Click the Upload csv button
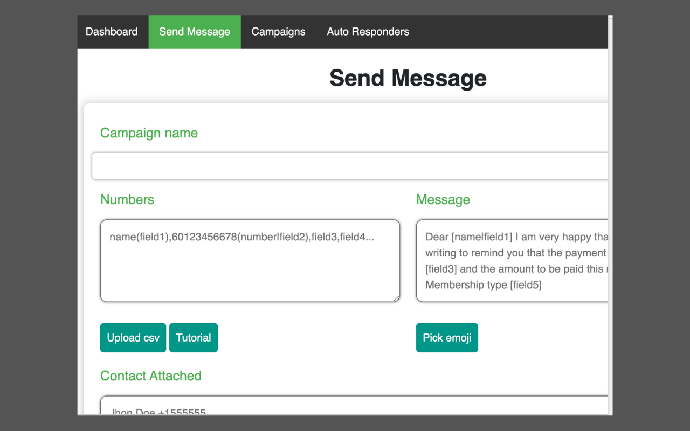Image resolution: width=690 pixels, height=431 pixels. 133,338
